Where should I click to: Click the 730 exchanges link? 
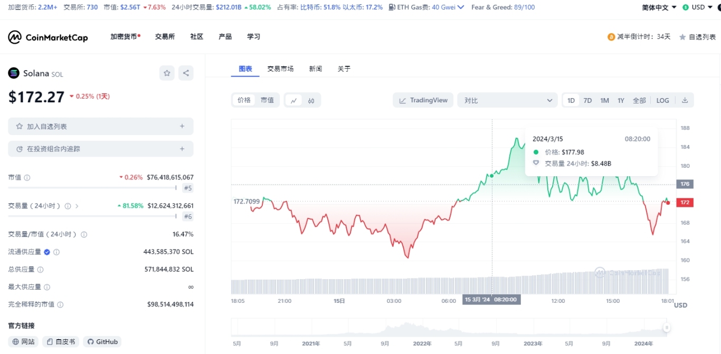[x=92, y=7]
